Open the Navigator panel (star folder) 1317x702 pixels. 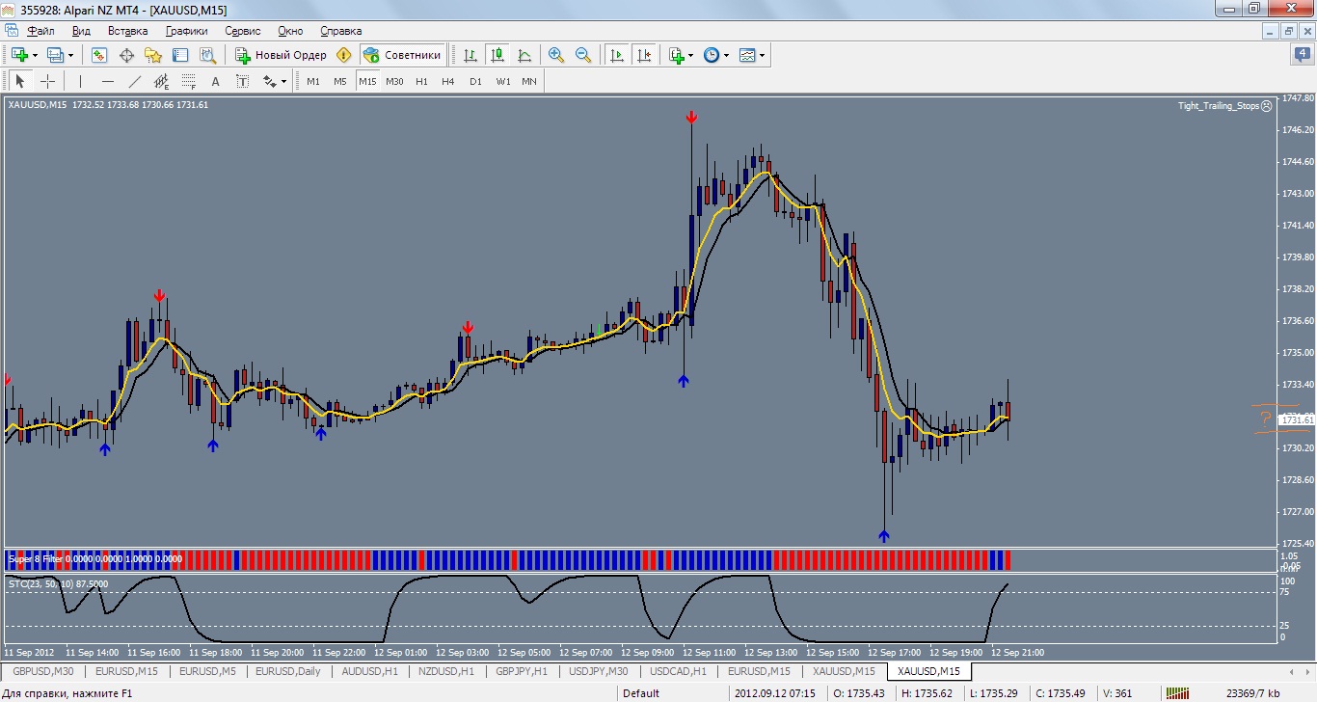[153, 55]
